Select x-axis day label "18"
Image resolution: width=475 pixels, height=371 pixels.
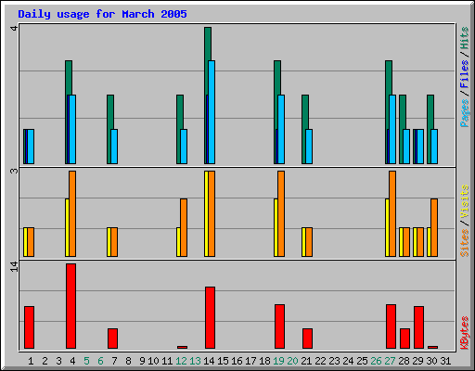pyautogui.click(x=264, y=361)
